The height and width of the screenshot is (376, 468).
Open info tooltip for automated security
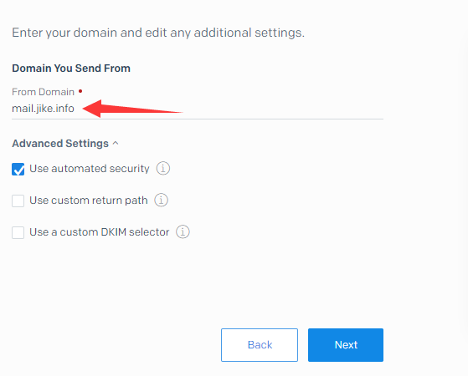click(x=163, y=168)
